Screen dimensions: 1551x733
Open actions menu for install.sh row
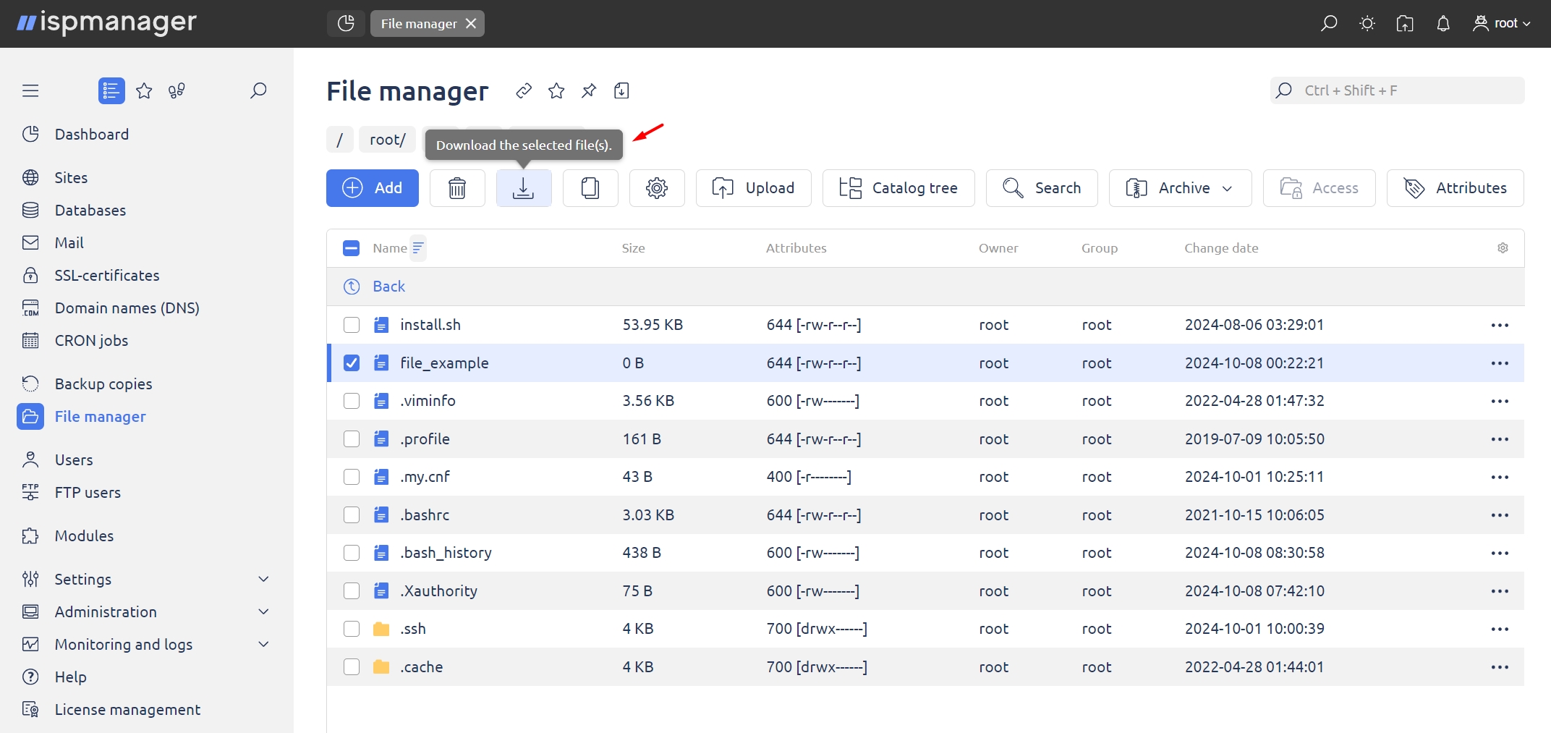[x=1500, y=325]
